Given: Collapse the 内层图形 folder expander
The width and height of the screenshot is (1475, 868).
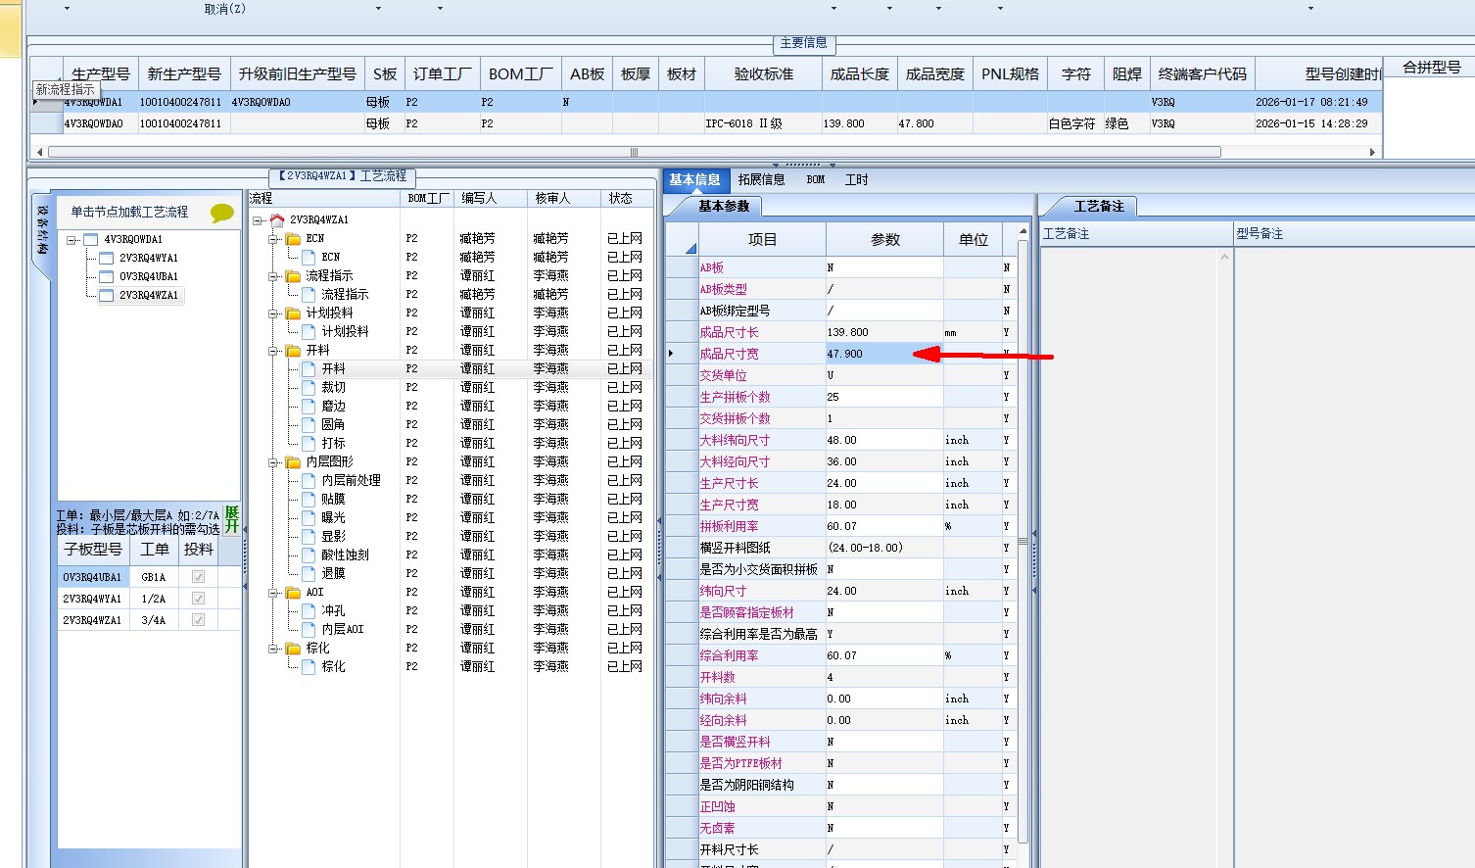Looking at the screenshot, I should [x=274, y=462].
